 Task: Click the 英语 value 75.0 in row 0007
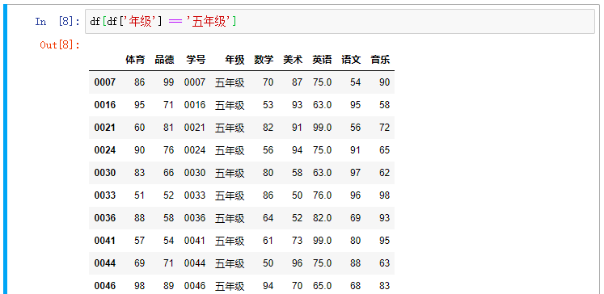[x=322, y=82]
